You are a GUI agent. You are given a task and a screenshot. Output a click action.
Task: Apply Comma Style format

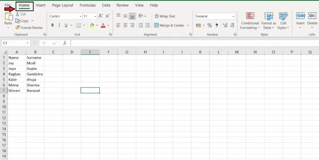click(217, 25)
